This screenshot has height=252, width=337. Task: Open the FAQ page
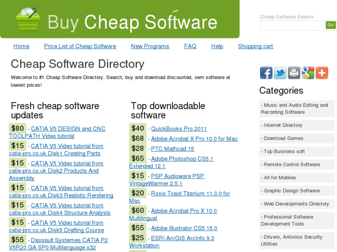point(190,46)
